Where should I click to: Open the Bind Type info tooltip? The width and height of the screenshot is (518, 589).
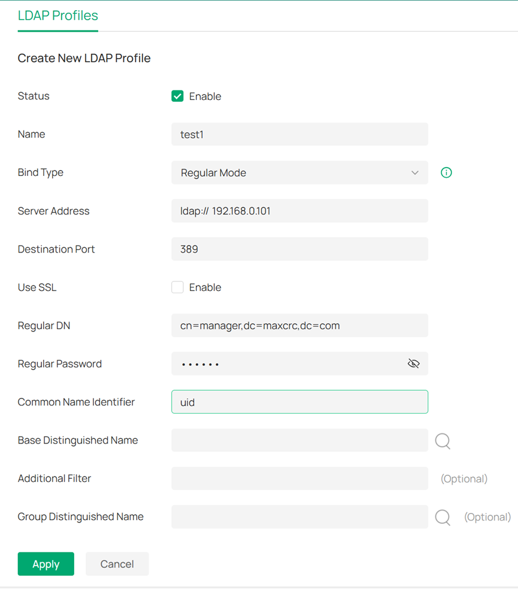(446, 172)
